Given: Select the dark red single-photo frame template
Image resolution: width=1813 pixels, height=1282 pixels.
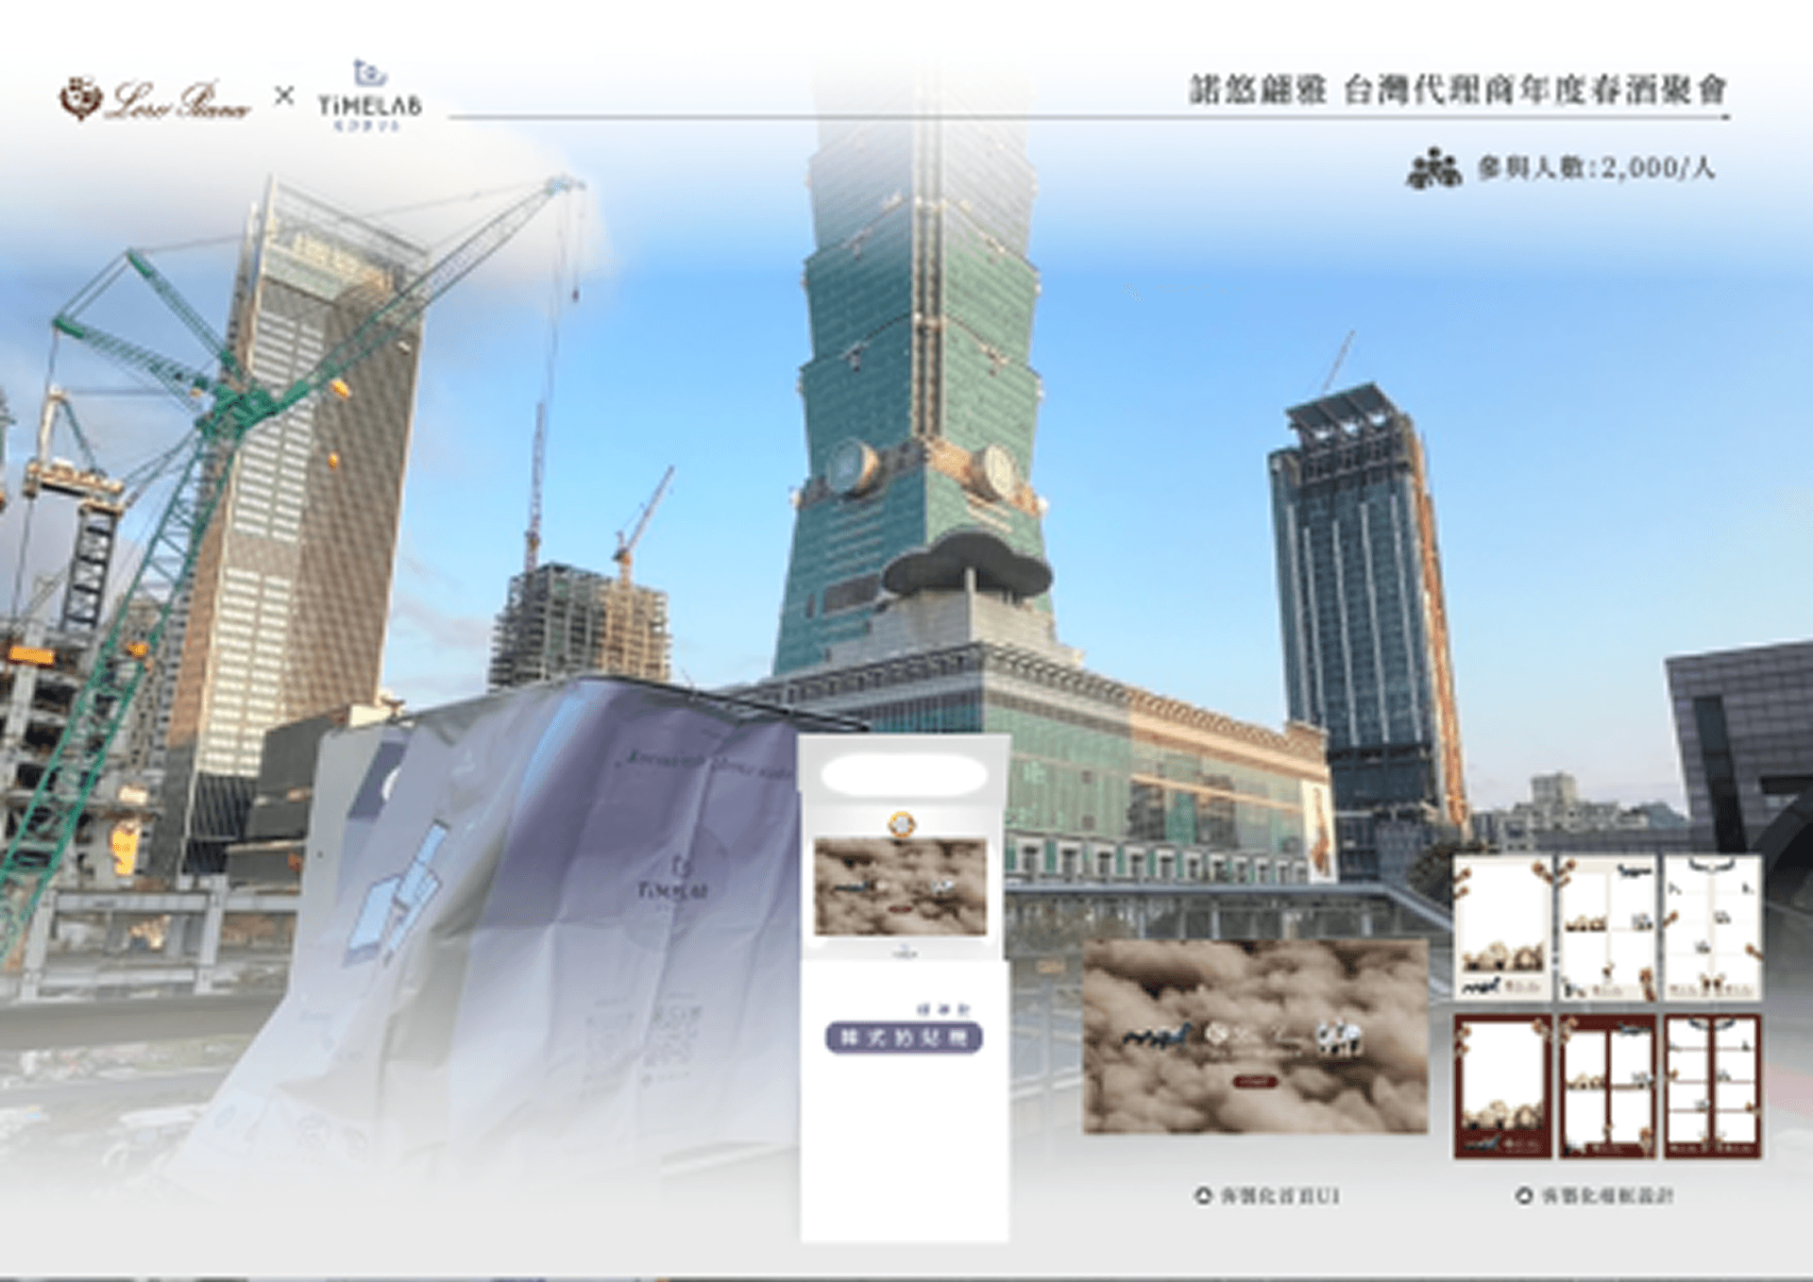Looking at the screenshot, I should pyautogui.click(x=1502, y=1086).
